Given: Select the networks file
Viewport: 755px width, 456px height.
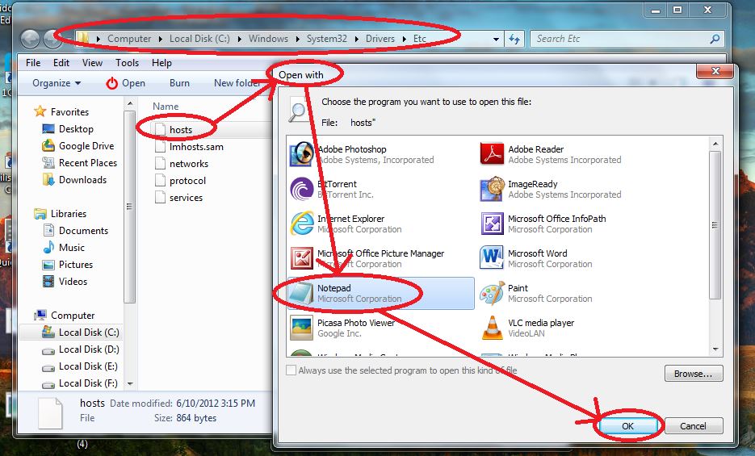Looking at the screenshot, I should (189, 164).
